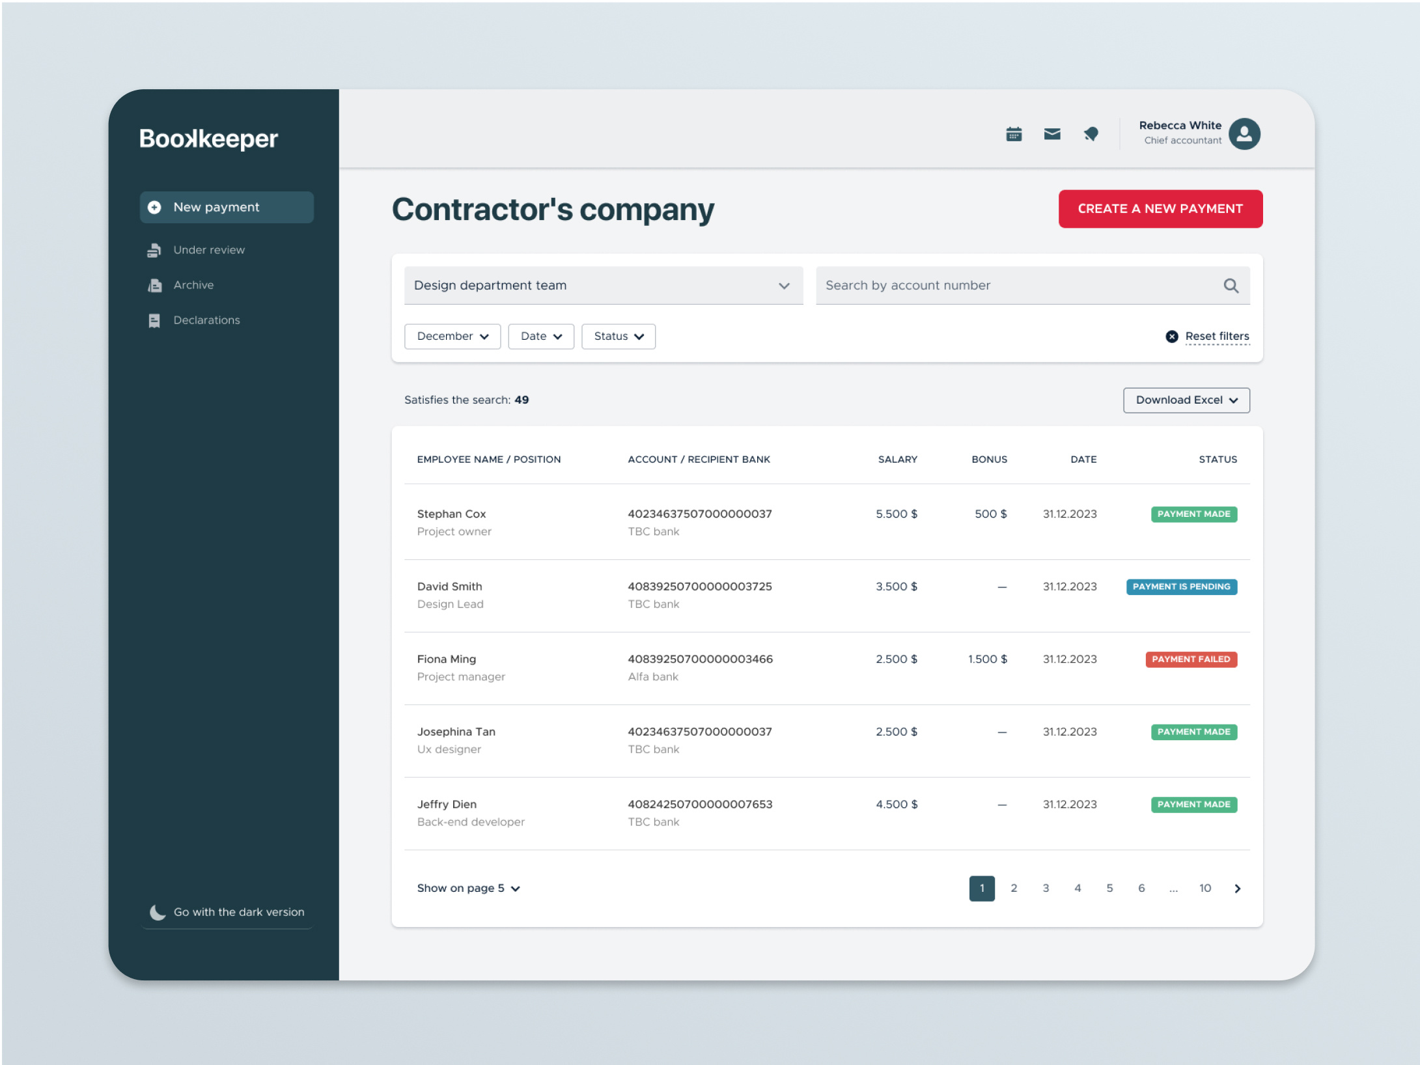Screen dimensions: 1420x1065
Task: Click the Download Excel button
Action: 1186,400
